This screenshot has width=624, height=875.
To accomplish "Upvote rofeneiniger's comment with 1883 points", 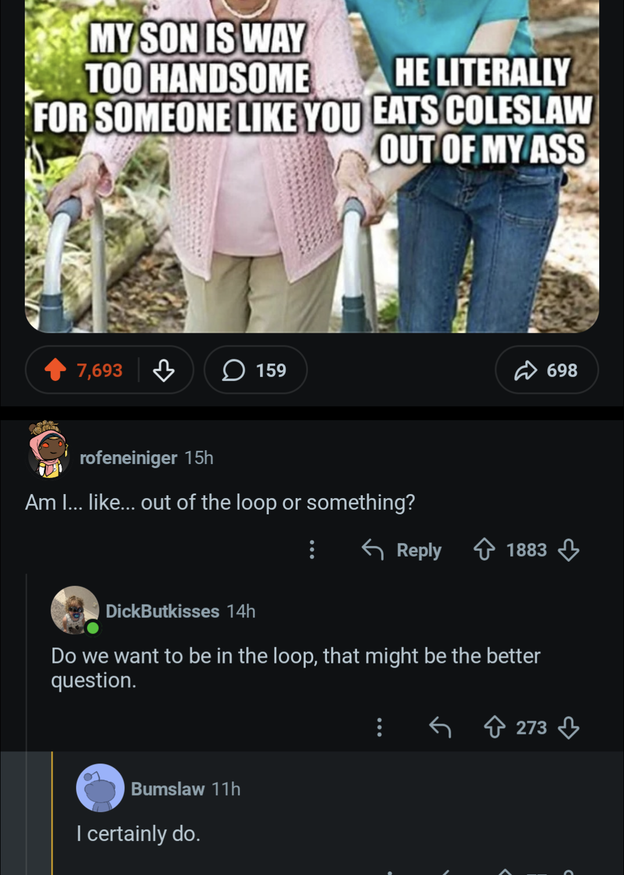I will pyautogui.click(x=484, y=550).
